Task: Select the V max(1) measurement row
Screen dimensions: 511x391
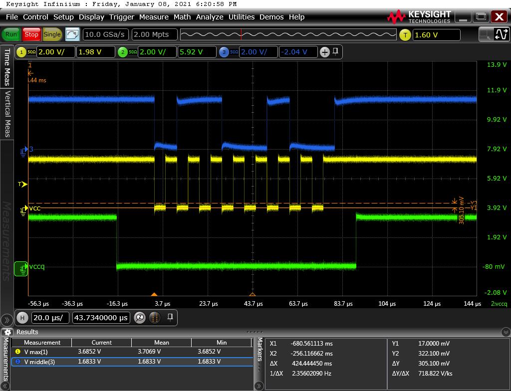Action: tap(132, 352)
